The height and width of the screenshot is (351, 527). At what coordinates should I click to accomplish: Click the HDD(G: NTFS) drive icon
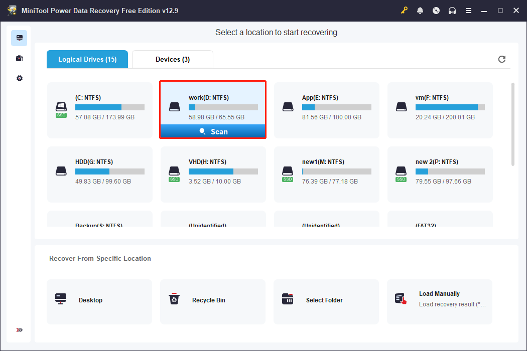pos(61,171)
